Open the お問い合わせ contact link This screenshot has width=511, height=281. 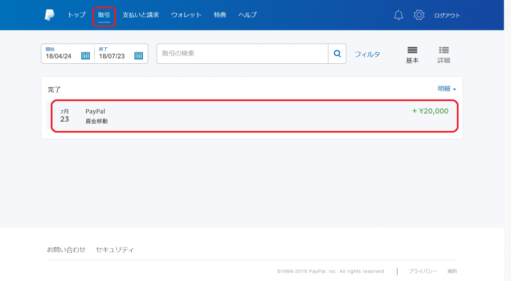pyautogui.click(x=66, y=250)
